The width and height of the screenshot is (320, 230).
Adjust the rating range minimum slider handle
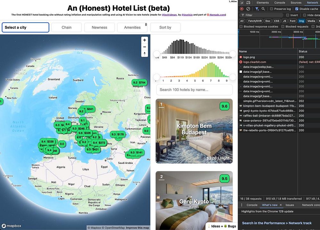pyautogui.click(x=156, y=77)
